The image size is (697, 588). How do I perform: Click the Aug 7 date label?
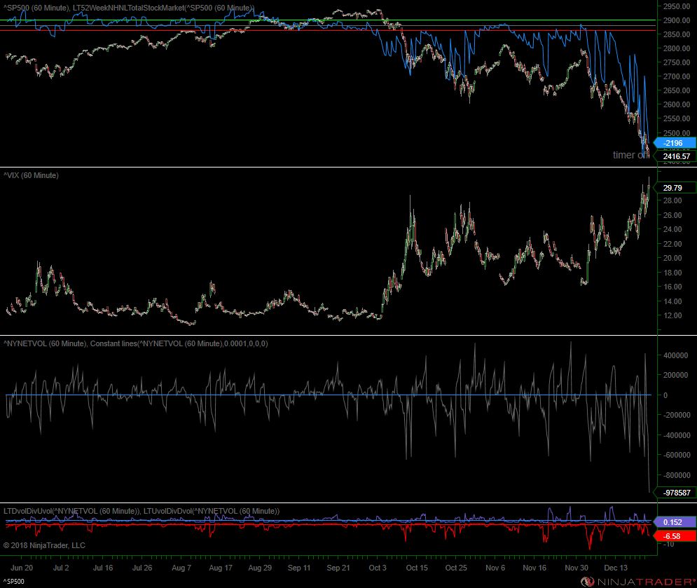point(181,568)
